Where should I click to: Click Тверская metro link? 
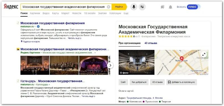tap(166, 101)
